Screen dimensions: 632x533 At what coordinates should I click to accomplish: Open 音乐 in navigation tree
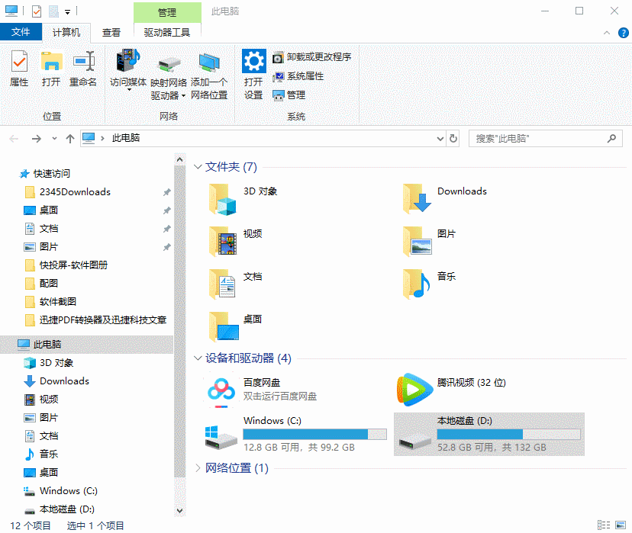49,454
